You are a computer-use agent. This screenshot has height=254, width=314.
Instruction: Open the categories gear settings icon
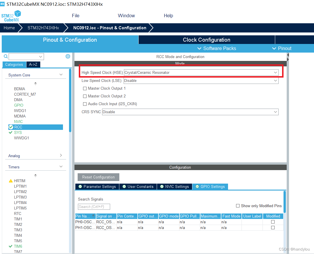(68, 56)
